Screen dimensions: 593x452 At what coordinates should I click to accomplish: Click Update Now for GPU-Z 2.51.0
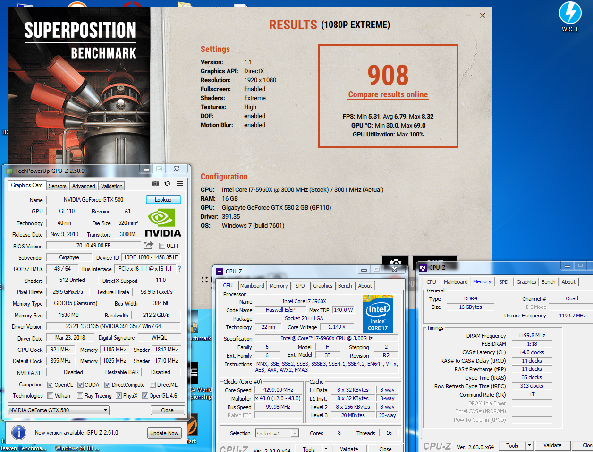[x=164, y=433]
